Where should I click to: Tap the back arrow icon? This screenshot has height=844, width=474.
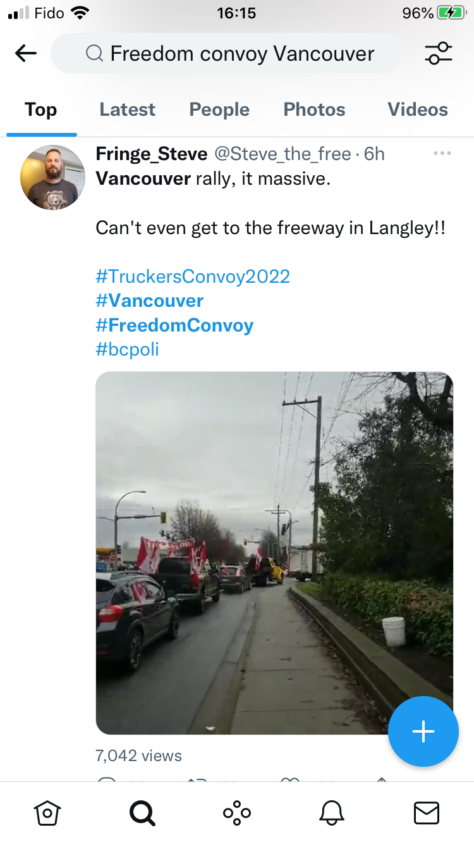(26, 54)
